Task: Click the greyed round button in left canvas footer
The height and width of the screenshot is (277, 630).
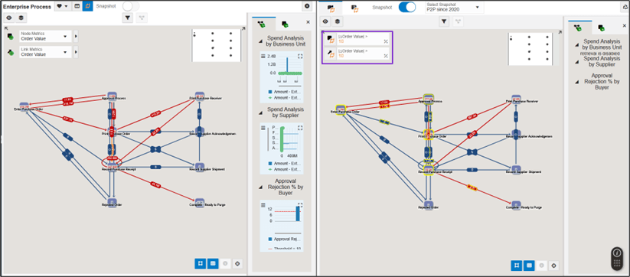Action: (x=225, y=264)
